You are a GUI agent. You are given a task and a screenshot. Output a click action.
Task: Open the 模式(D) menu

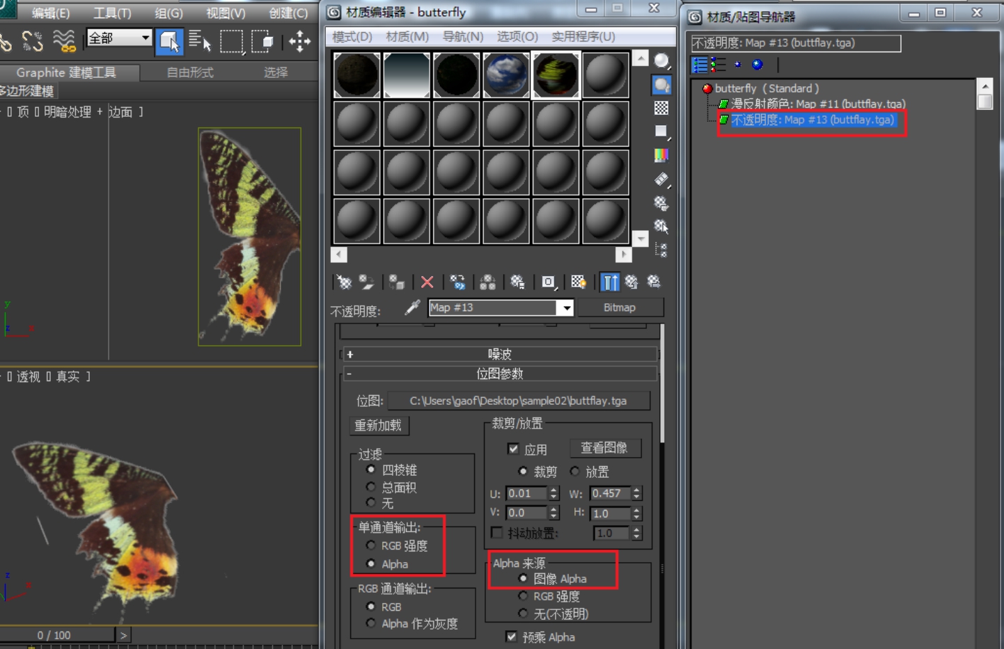click(352, 36)
